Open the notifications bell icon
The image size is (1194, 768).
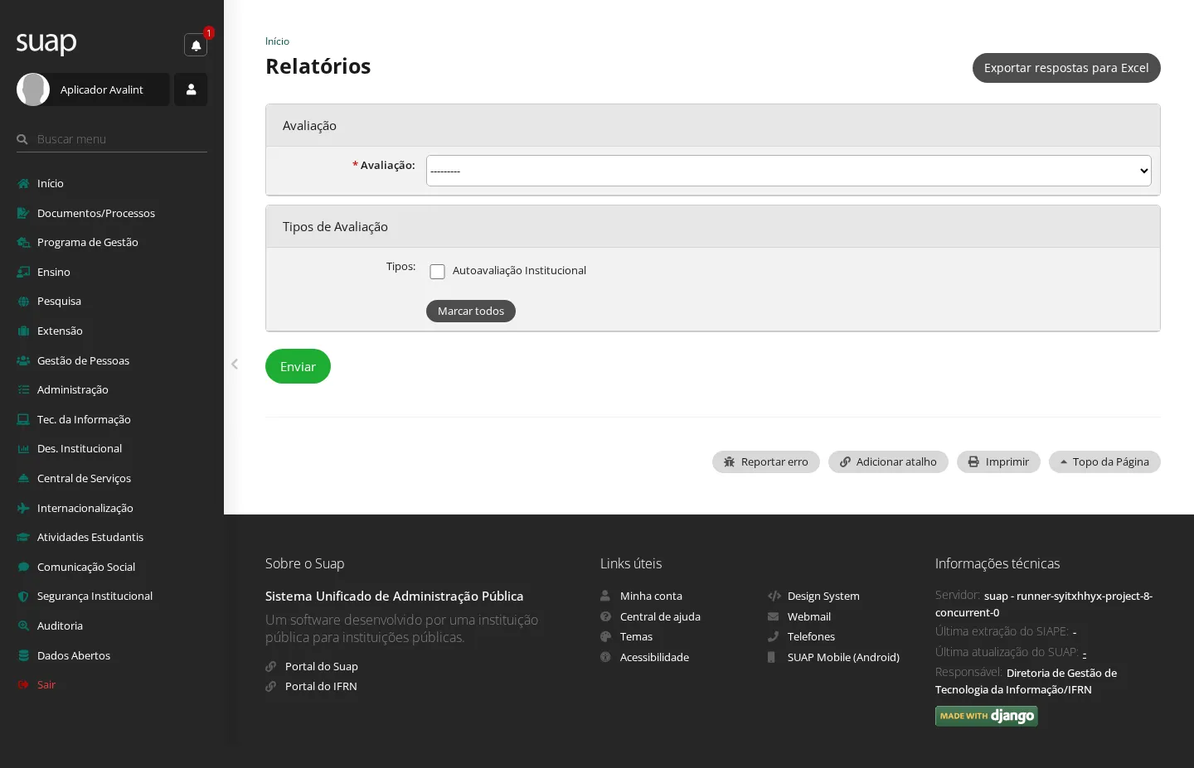[x=196, y=45]
